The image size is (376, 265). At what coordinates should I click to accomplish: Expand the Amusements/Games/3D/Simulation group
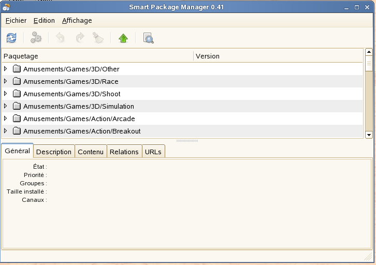point(6,106)
